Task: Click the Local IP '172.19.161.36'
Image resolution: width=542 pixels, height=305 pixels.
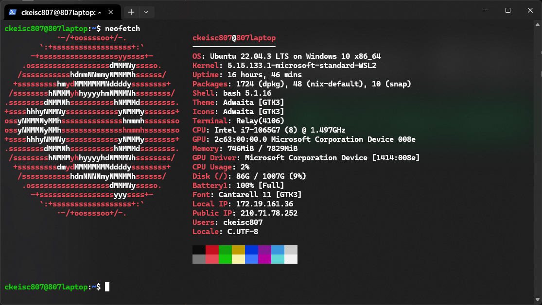Action: click(x=264, y=204)
